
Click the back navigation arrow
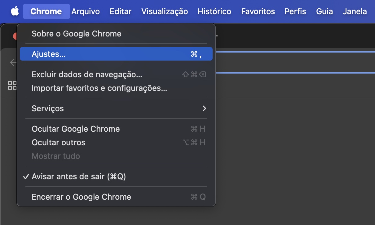[12, 62]
